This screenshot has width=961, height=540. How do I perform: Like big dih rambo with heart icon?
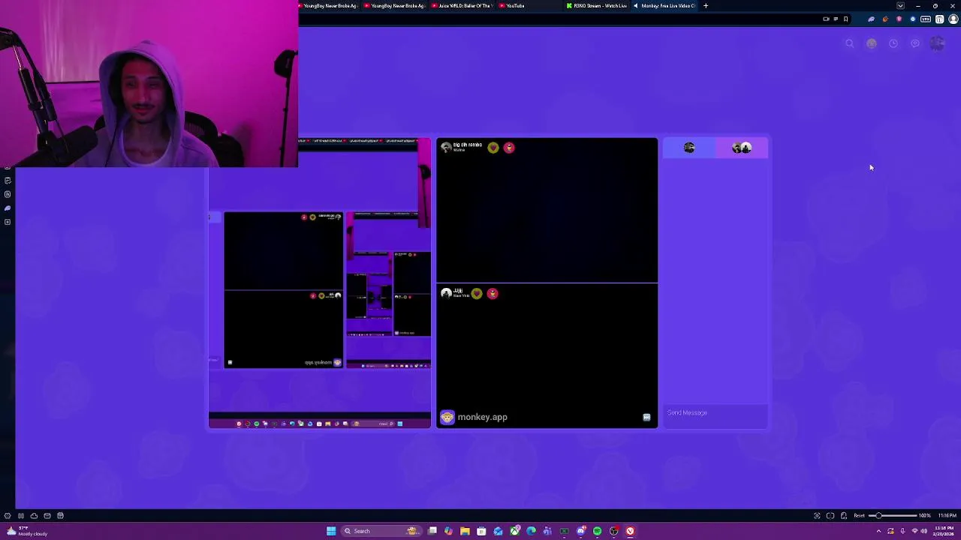(493, 148)
